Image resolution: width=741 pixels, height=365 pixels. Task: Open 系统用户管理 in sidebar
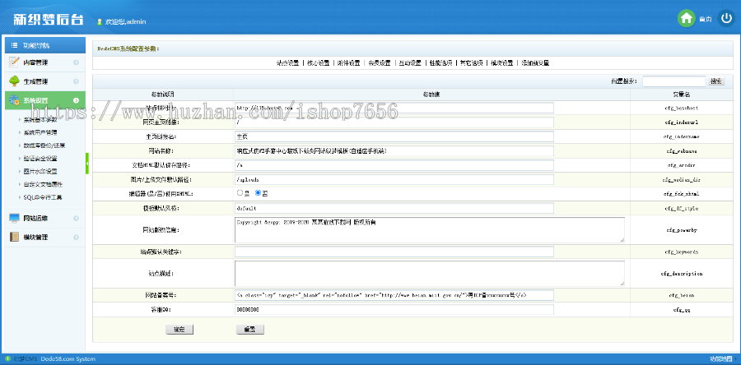pyautogui.click(x=40, y=132)
